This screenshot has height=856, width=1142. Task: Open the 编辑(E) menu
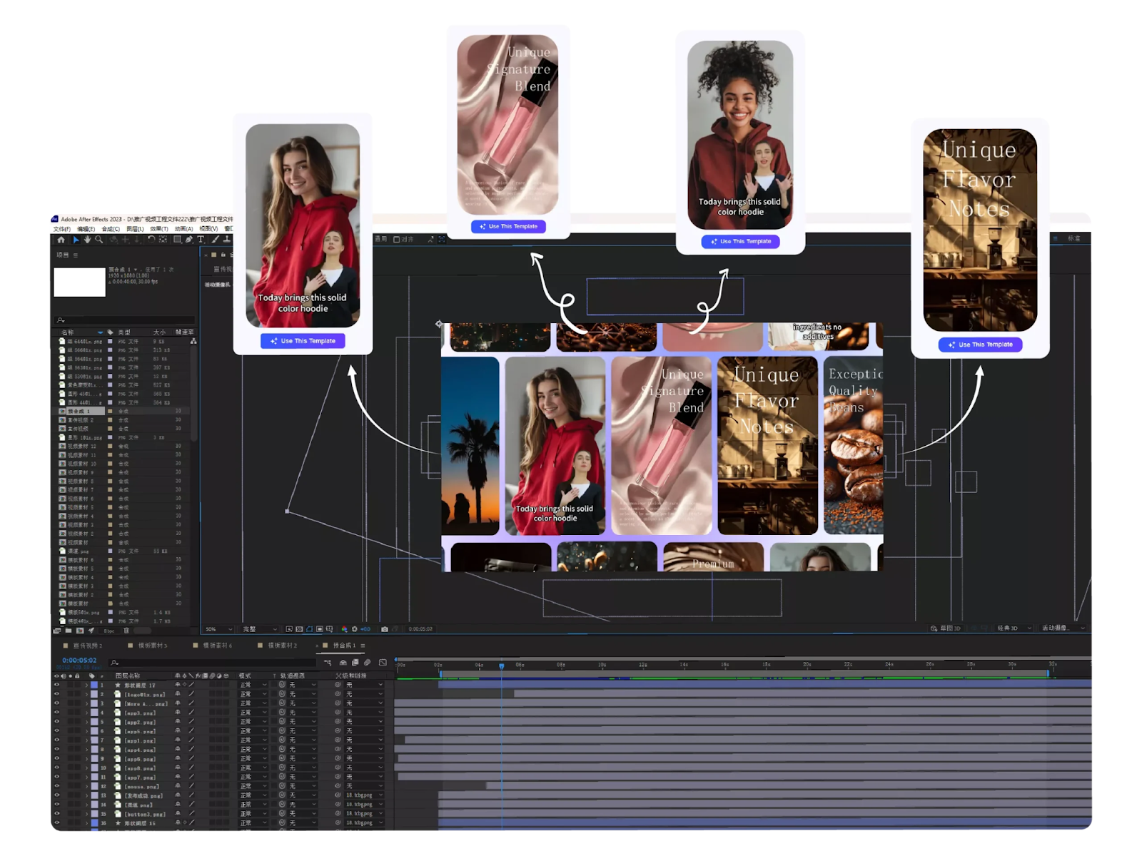86,229
